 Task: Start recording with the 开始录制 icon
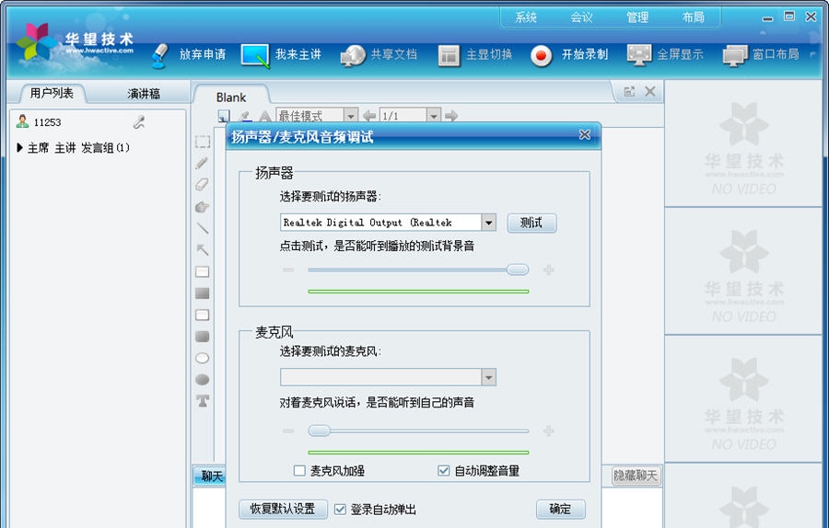pos(542,55)
